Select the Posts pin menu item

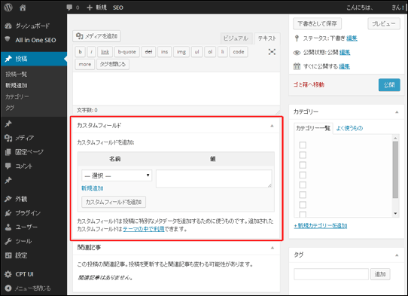tap(33, 59)
